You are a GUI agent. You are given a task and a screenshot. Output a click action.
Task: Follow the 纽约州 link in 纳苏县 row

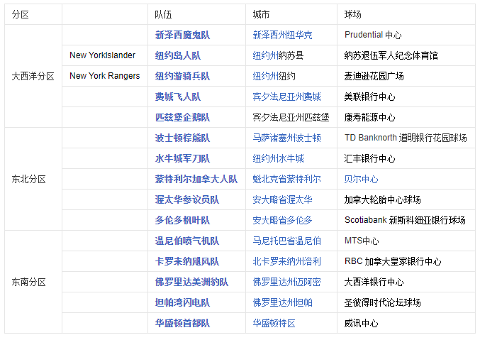click(x=265, y=55)
